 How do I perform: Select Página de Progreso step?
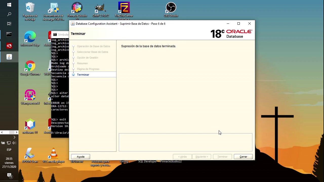[88, 69]
